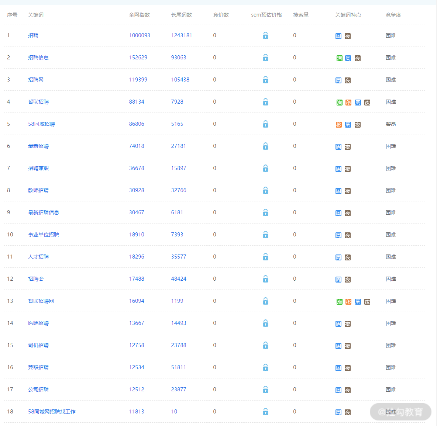437x426 pixels.
Task: Click the long-tail count 15897
Action: 179,168
